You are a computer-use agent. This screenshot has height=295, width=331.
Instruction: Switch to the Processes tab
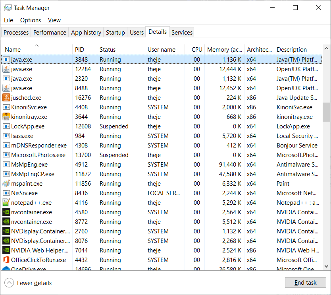tap(16, 33)
